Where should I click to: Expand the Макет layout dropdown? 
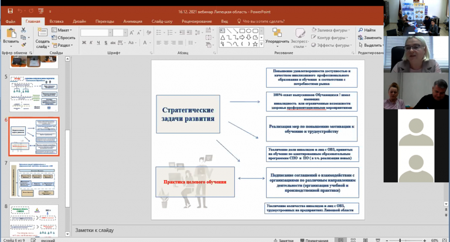[63, 30]
